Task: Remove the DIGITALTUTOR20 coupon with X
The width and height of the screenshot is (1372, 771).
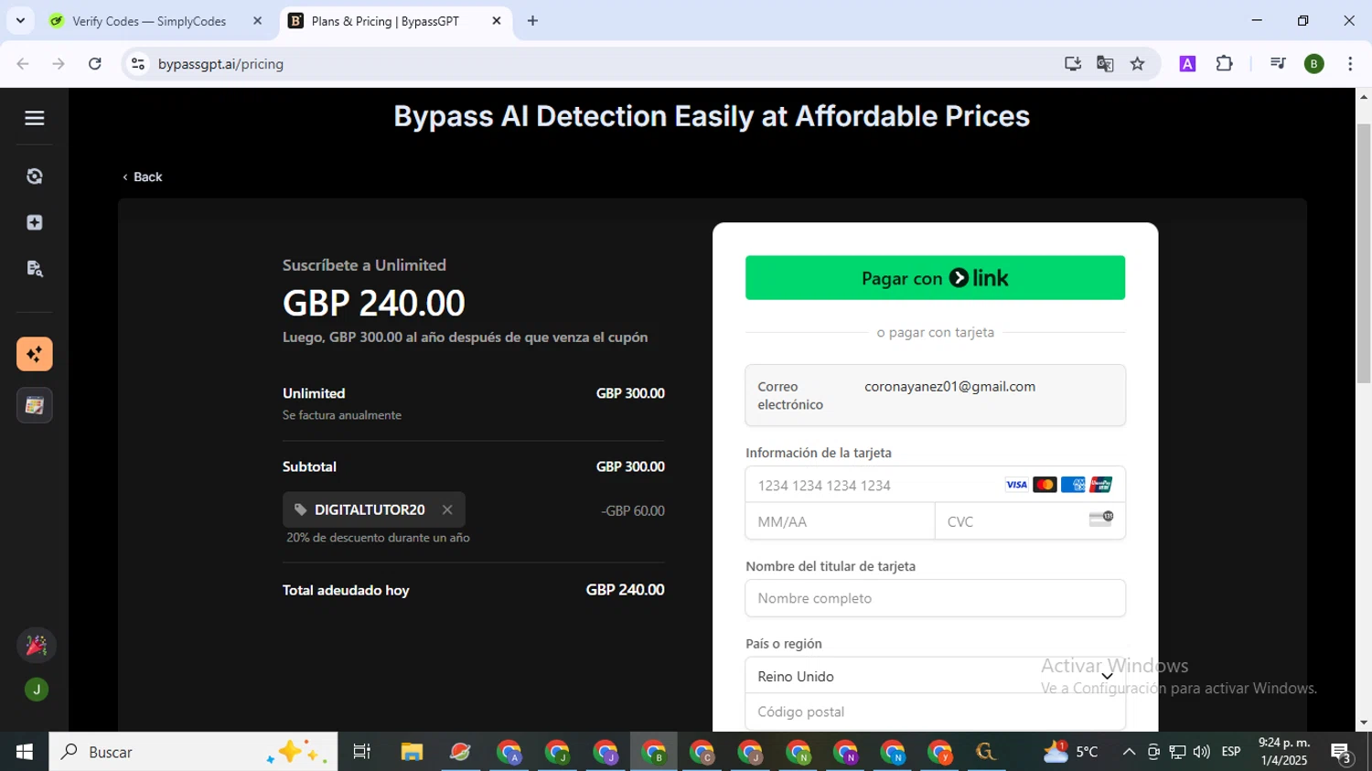Action: pyautogui.click(x=447, y=509)
